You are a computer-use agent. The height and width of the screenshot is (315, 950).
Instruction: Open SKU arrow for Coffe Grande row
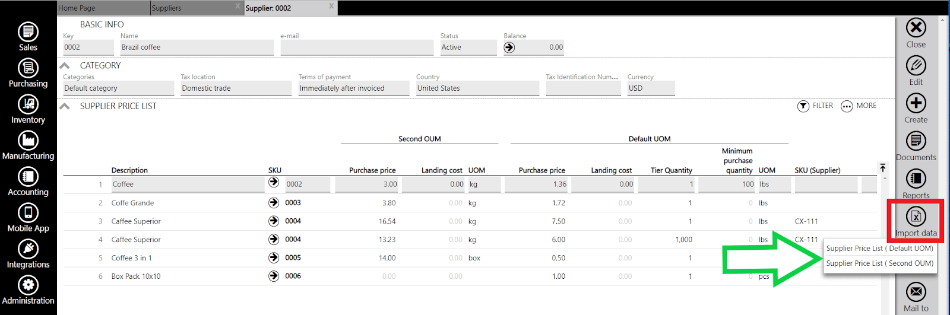tap(274, 203)
